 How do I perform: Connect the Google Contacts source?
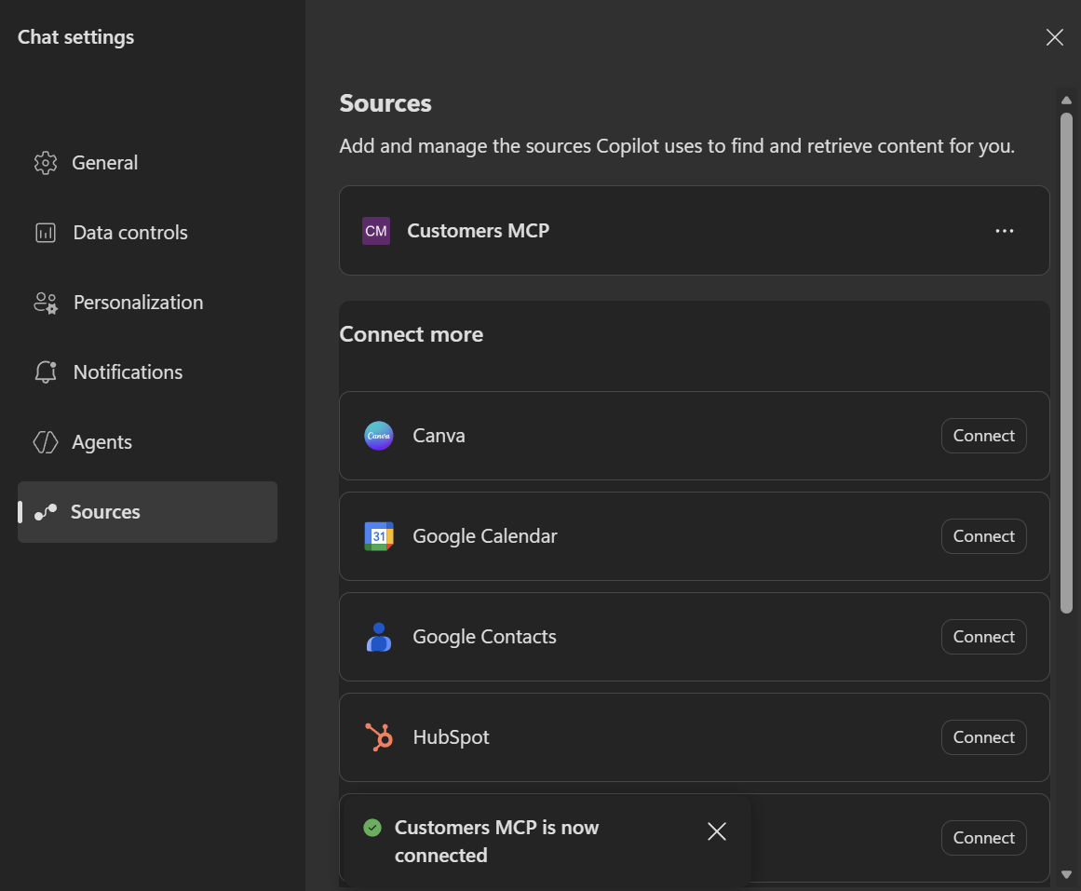coord(984,637)
